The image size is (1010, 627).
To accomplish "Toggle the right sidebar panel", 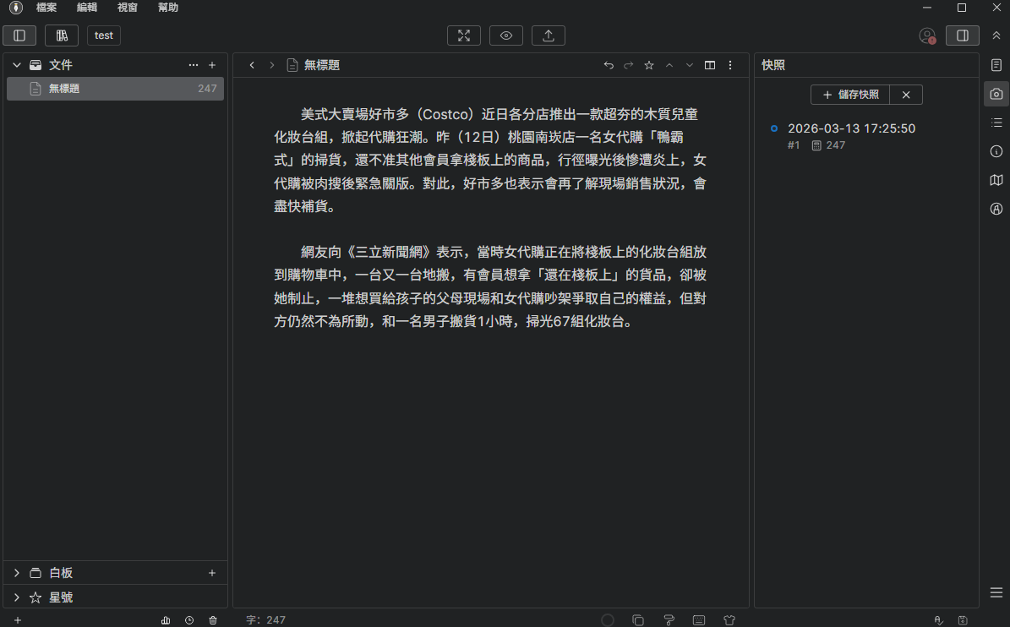I will pos(962,35).
